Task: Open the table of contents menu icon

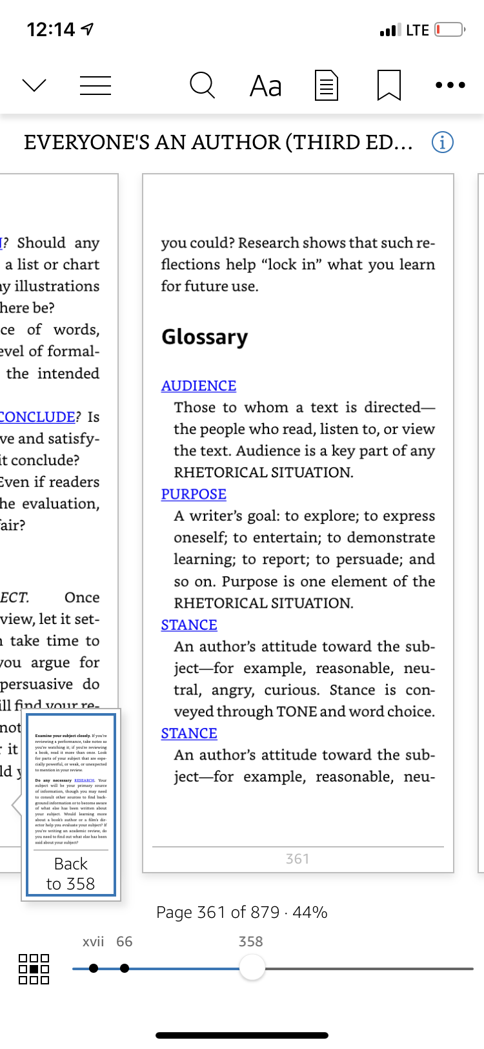Action: tap(96, 86)
